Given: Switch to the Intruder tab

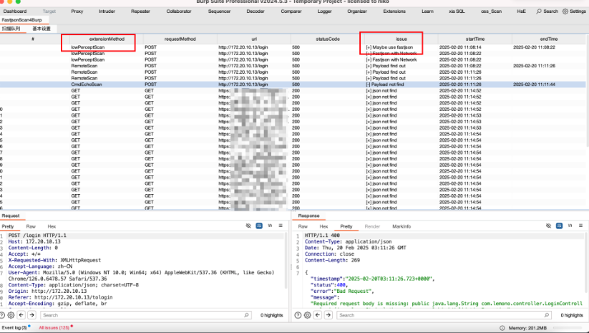Looking at the screenshot, I should (107, 11).
